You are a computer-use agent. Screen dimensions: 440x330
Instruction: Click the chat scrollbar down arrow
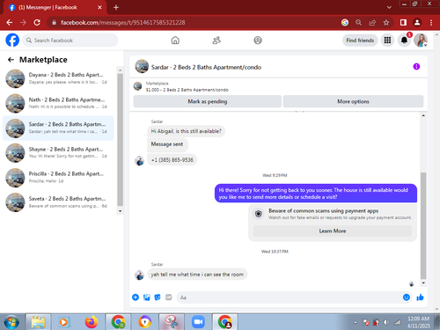point(423,283)
